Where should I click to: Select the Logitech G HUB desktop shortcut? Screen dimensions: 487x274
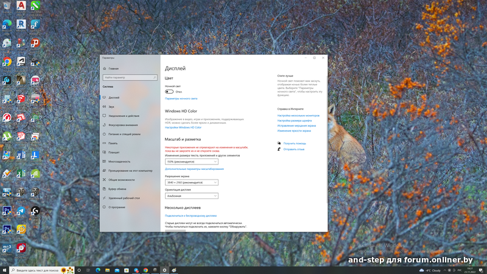click(35, 212)
